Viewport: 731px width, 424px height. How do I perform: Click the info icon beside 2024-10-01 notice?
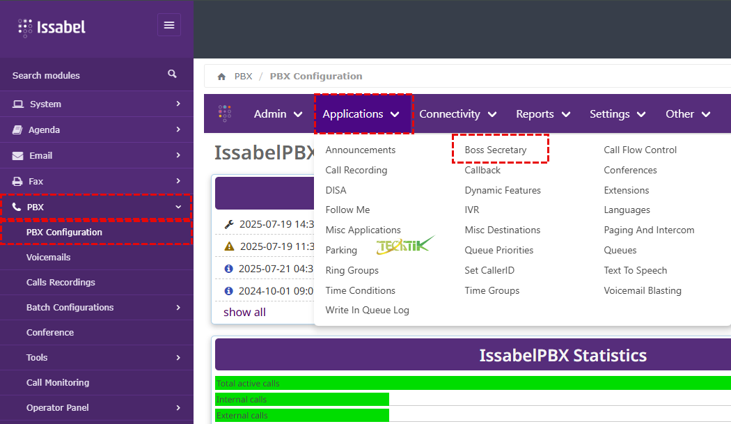point(228,291)
